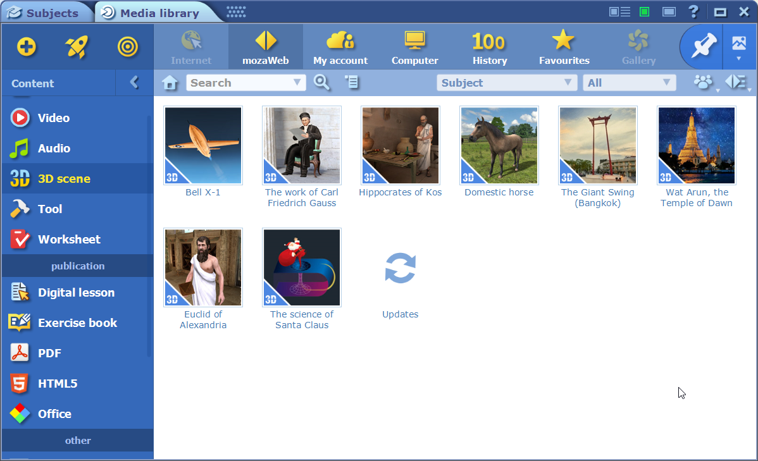This screenshot has height=461, width=758.
Task: Expand the Search field dropdown arrow
Action: pos(297,83)
